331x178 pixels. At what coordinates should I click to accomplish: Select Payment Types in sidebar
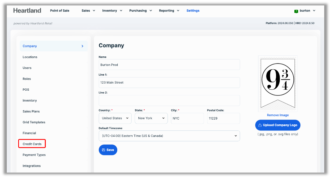point(34,155)
